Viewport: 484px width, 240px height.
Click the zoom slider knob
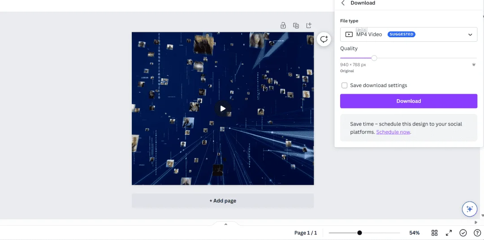coord(359,233)
